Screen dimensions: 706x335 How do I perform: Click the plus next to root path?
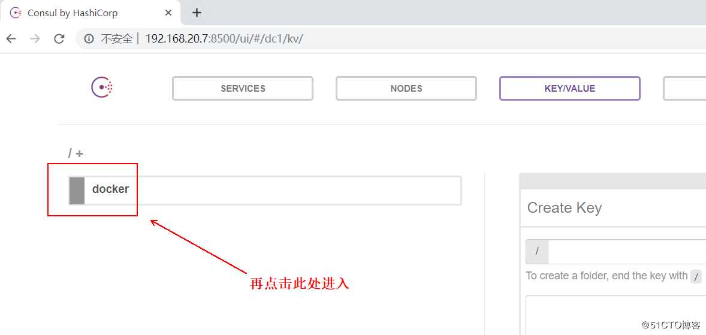[79, 153]
